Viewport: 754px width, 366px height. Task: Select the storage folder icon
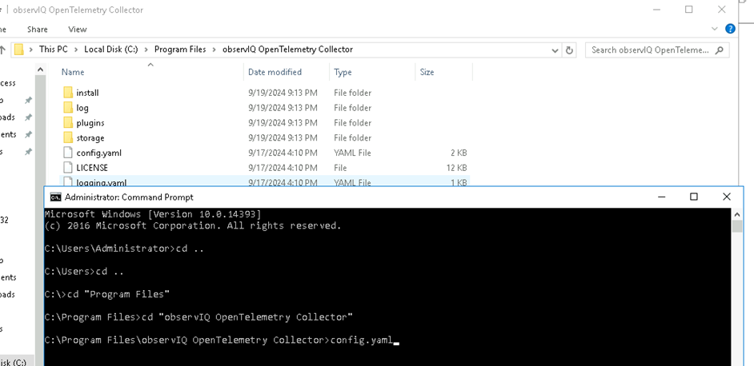[x=68, y=138]
